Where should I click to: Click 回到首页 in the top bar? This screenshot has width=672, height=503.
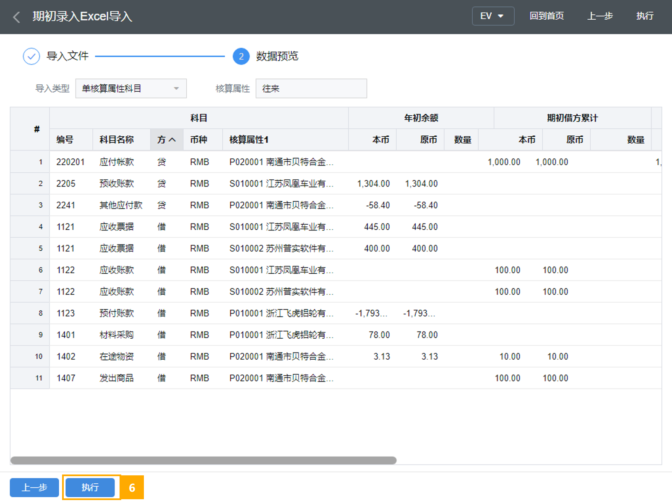(547, 16)
